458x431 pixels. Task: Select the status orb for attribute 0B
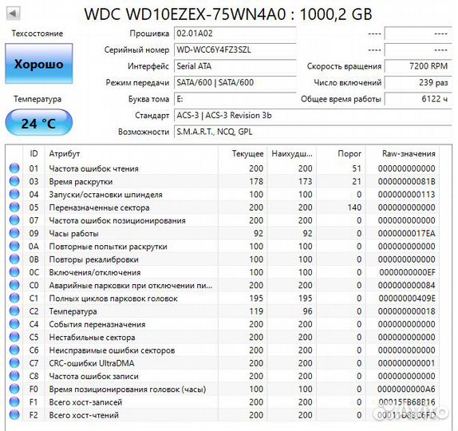click(x=14, y=259)
